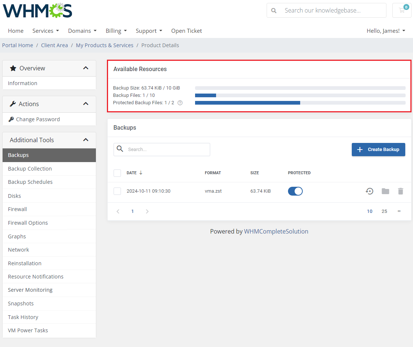413x347 pixels.
Task: Open Information under Overview
Action: click(x=49, y=83)
